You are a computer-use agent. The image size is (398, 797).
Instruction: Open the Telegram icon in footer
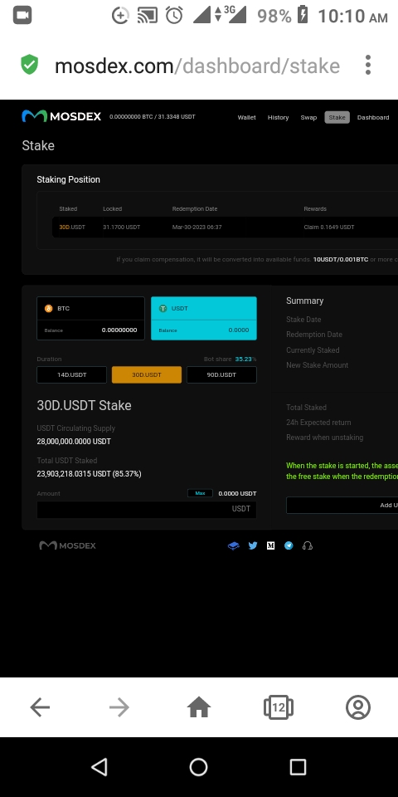tap(289, 546)
